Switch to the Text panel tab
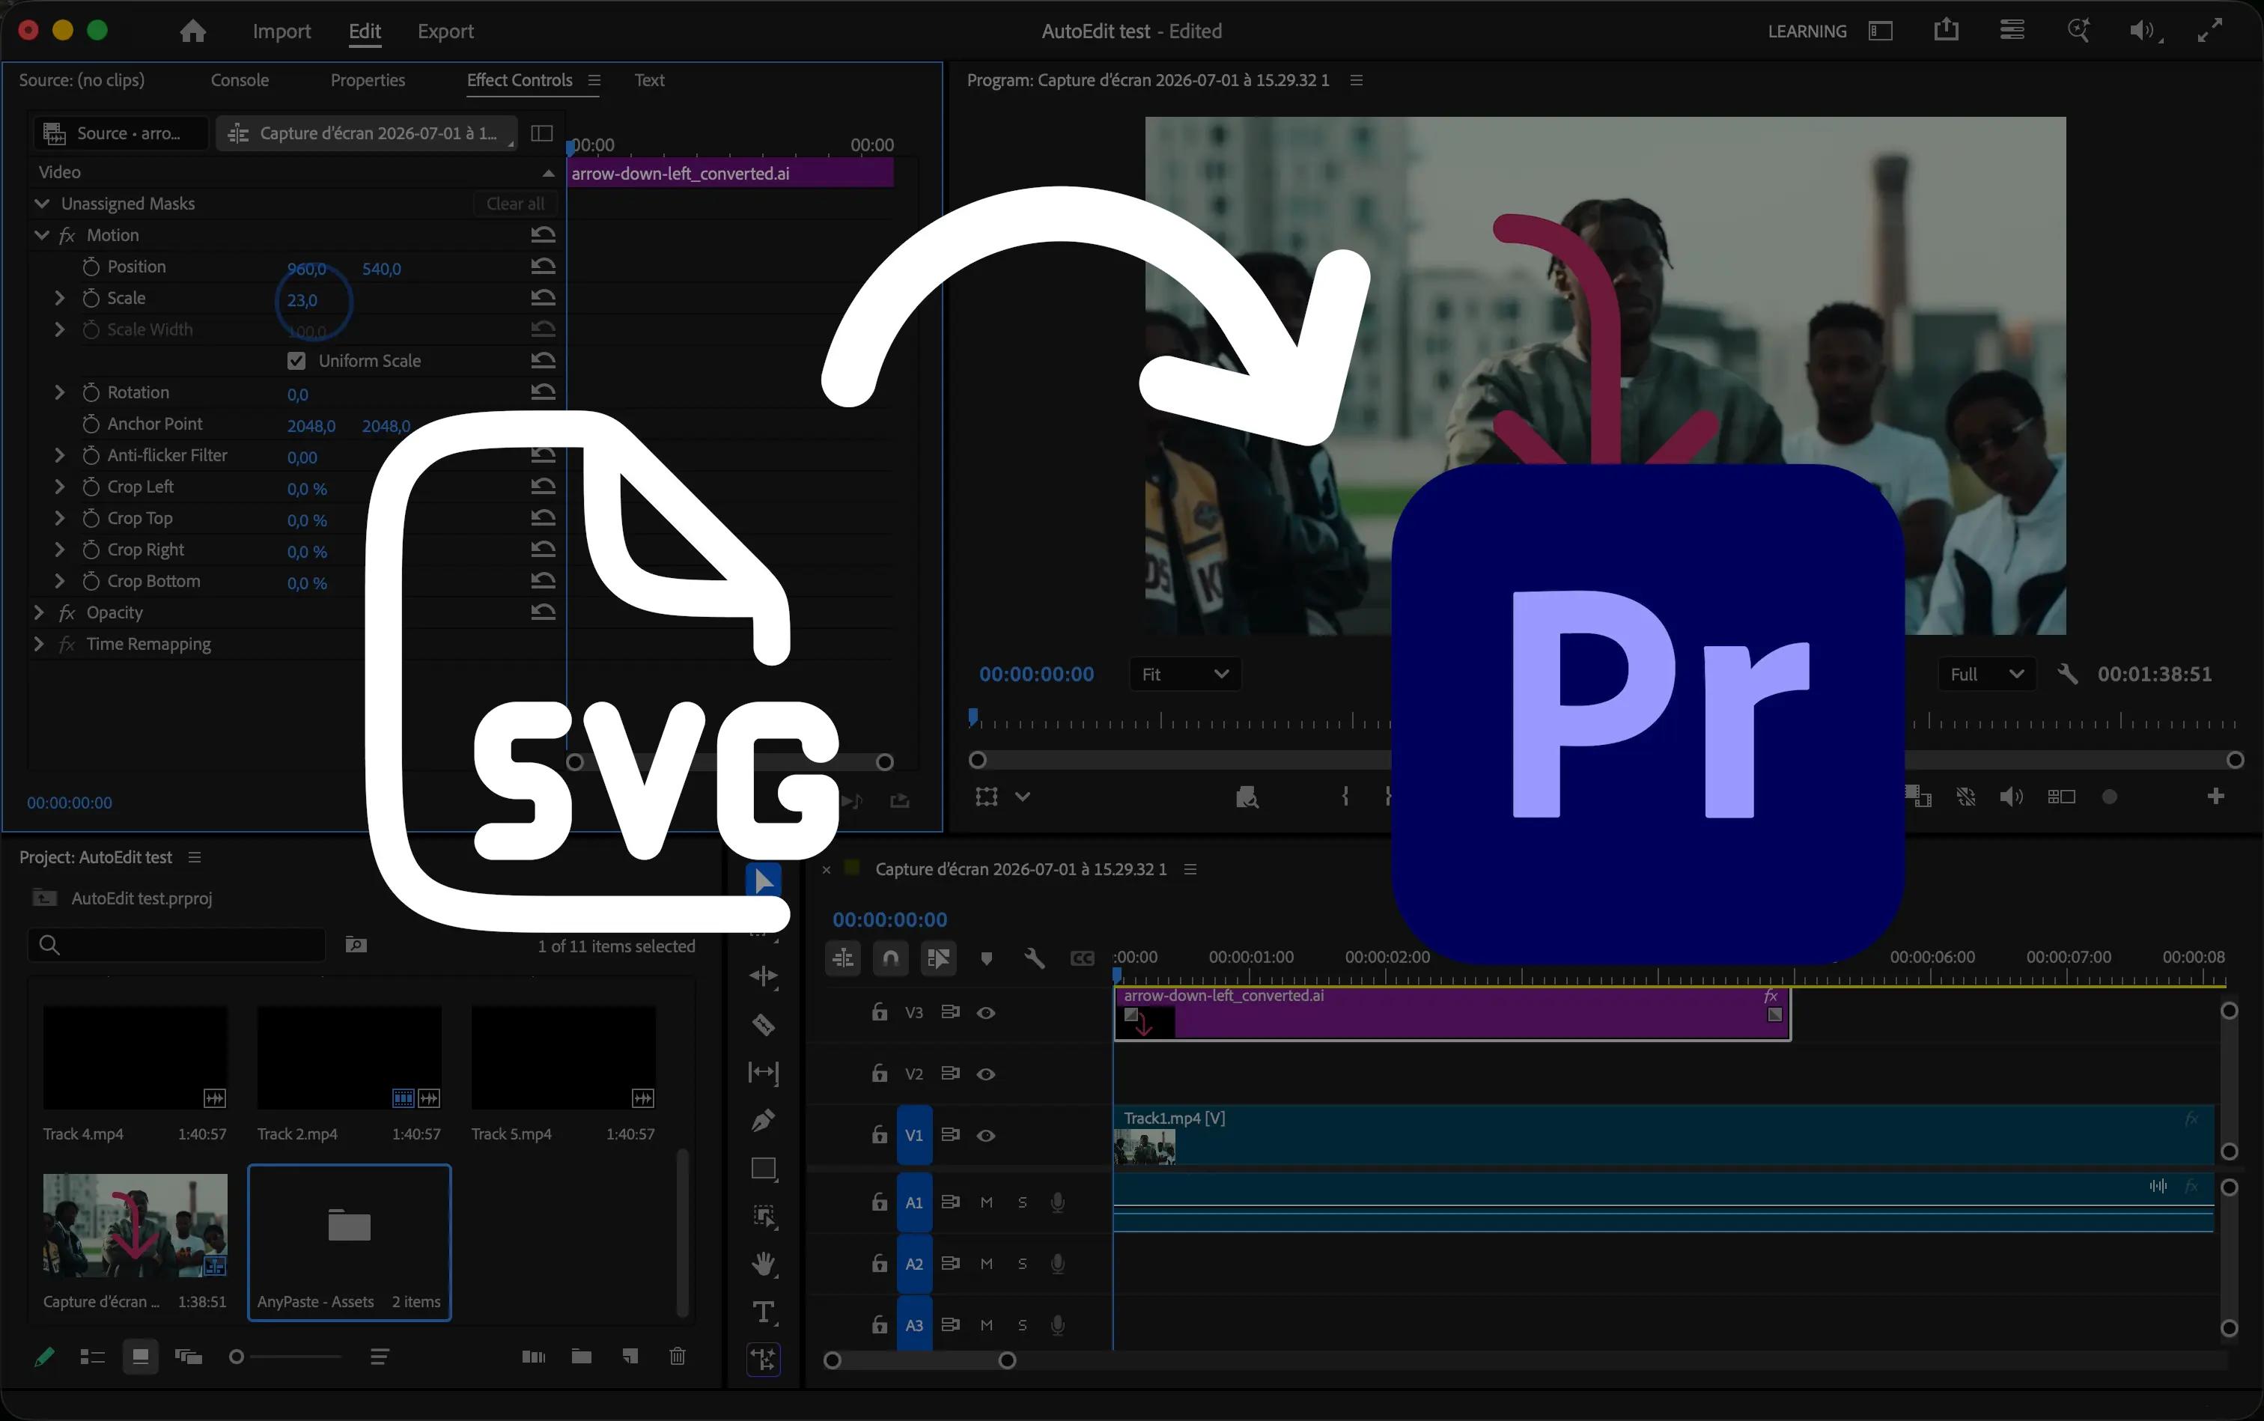Screen dimensions: 2264x1421 (648, 80)
